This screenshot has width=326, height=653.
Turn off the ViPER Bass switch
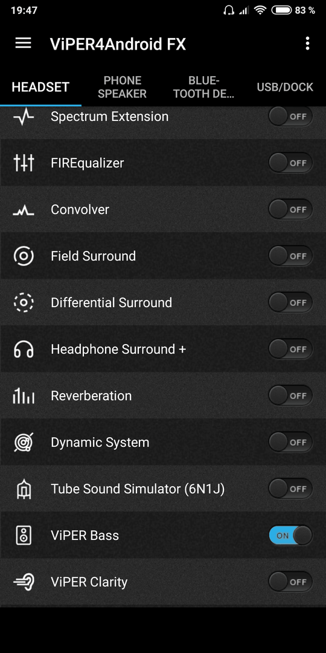coord(290,536)
